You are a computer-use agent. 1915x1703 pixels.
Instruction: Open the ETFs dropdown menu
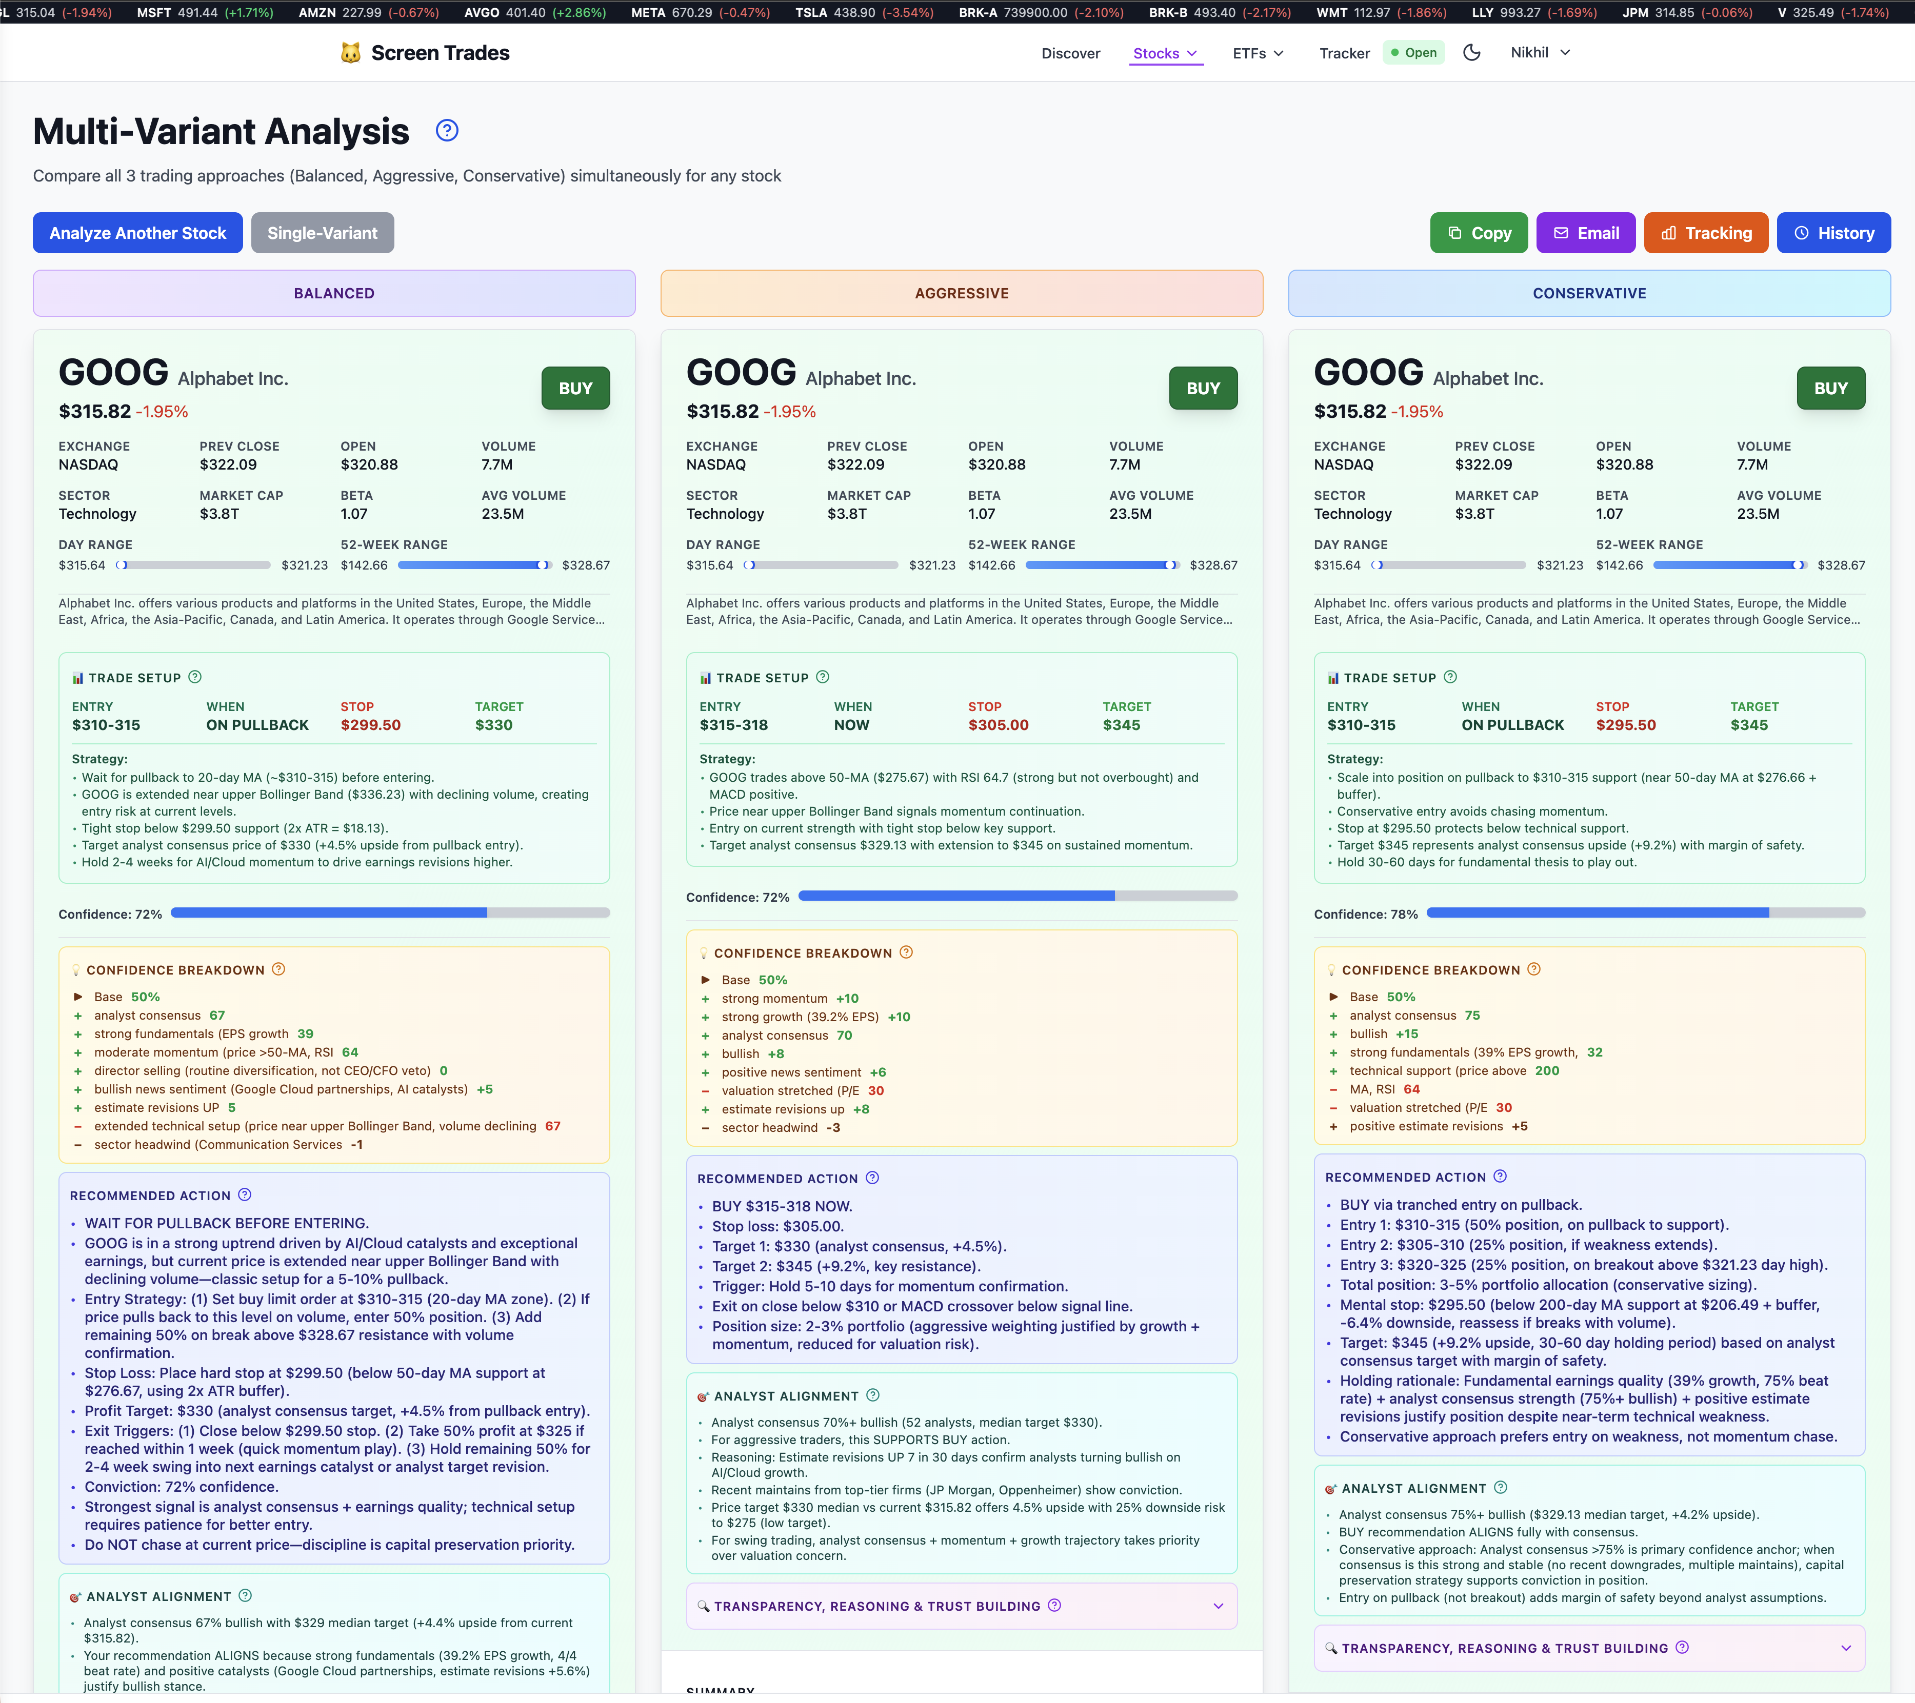(1258, 53)
